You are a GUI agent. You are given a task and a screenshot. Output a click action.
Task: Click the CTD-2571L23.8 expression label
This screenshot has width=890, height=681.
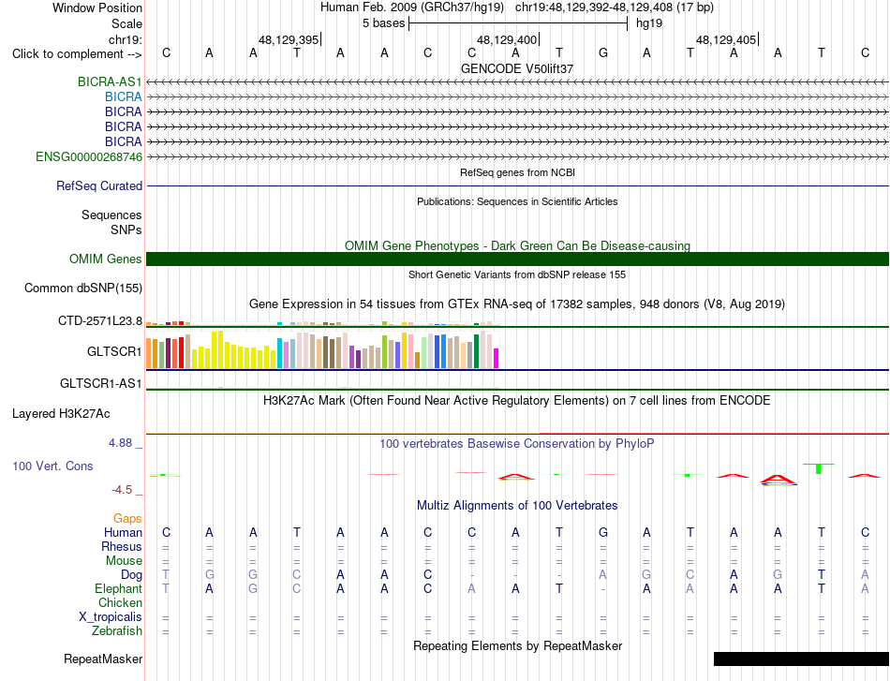(x=100, y=320)
